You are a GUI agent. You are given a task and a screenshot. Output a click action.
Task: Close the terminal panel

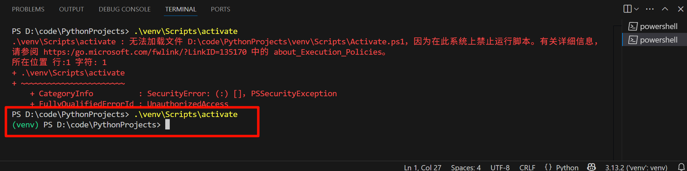click(681, 9)
